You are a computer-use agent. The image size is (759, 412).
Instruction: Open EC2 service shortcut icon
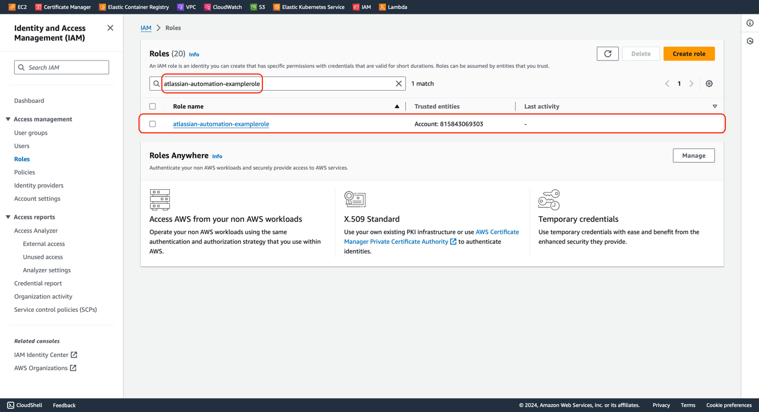(12, 7)
